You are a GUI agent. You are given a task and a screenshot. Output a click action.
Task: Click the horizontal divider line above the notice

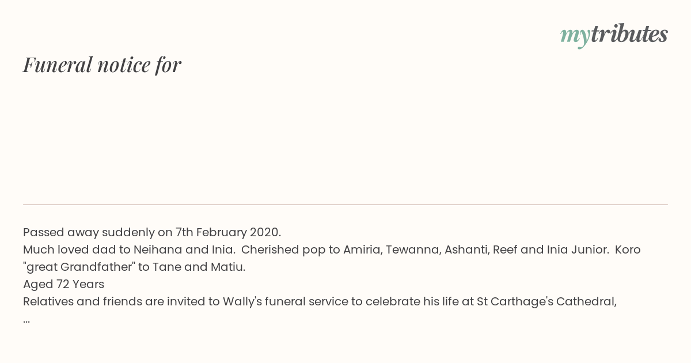pyautogui.click(x=345, y=205)
